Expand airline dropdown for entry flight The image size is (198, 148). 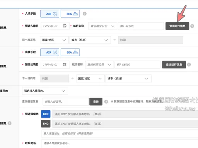point(102,26)
